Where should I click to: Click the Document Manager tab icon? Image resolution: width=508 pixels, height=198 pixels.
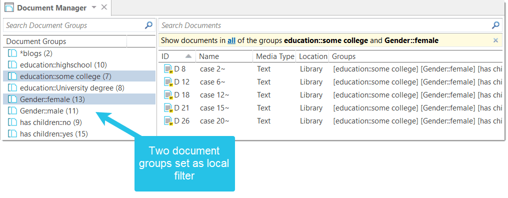point(9,7)
